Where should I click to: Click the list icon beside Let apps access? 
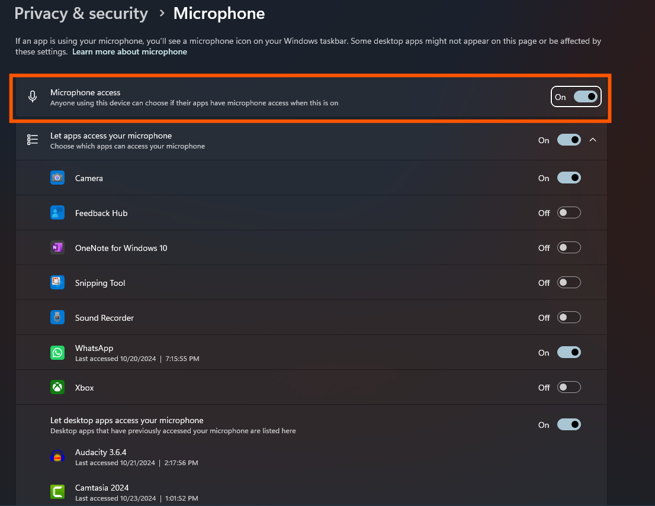pyautogui.click(x=33, y=140)
